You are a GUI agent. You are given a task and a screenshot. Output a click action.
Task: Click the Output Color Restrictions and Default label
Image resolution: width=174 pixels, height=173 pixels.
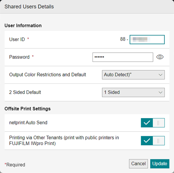click(47, 74)
